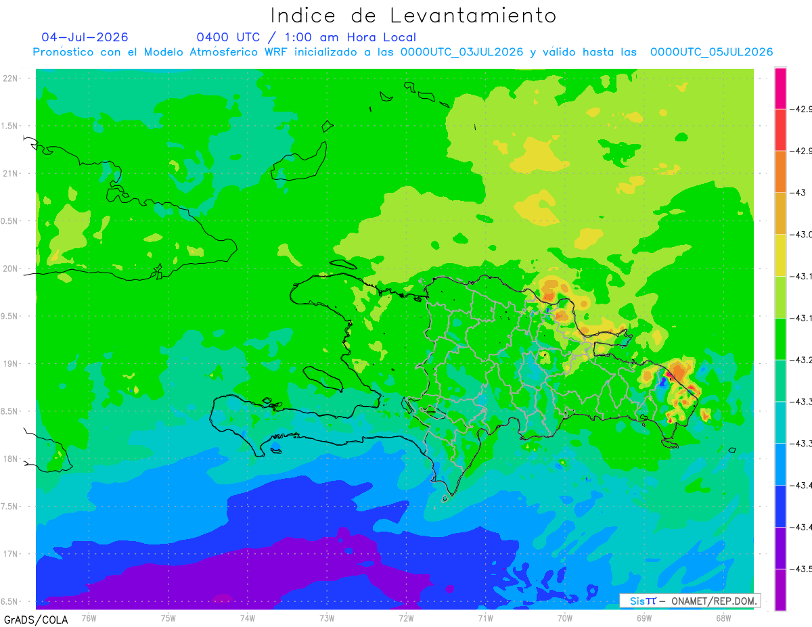Click the '19N' latitude label
812x627 pixels.
pyautogui.click(x=11, y=363)
